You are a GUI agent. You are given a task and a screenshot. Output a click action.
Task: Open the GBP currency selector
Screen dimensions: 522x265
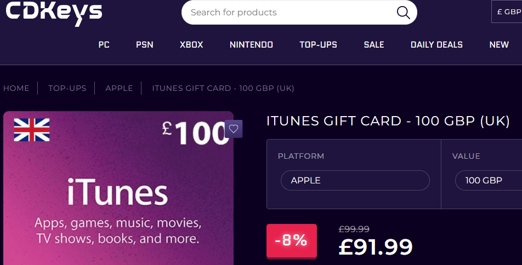(508, 11)
